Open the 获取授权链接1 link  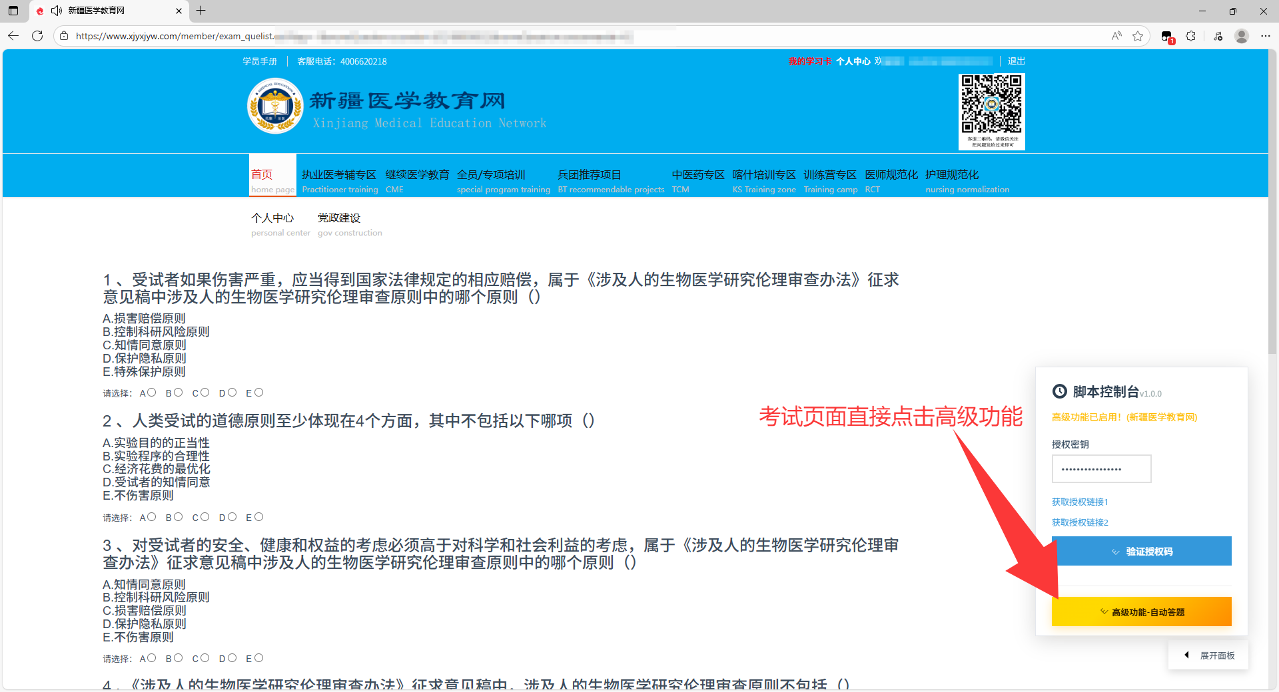pyautogui.click(x=1079, y=502)
